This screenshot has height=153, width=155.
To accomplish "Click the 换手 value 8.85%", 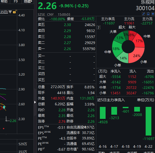I will (89, 87).
